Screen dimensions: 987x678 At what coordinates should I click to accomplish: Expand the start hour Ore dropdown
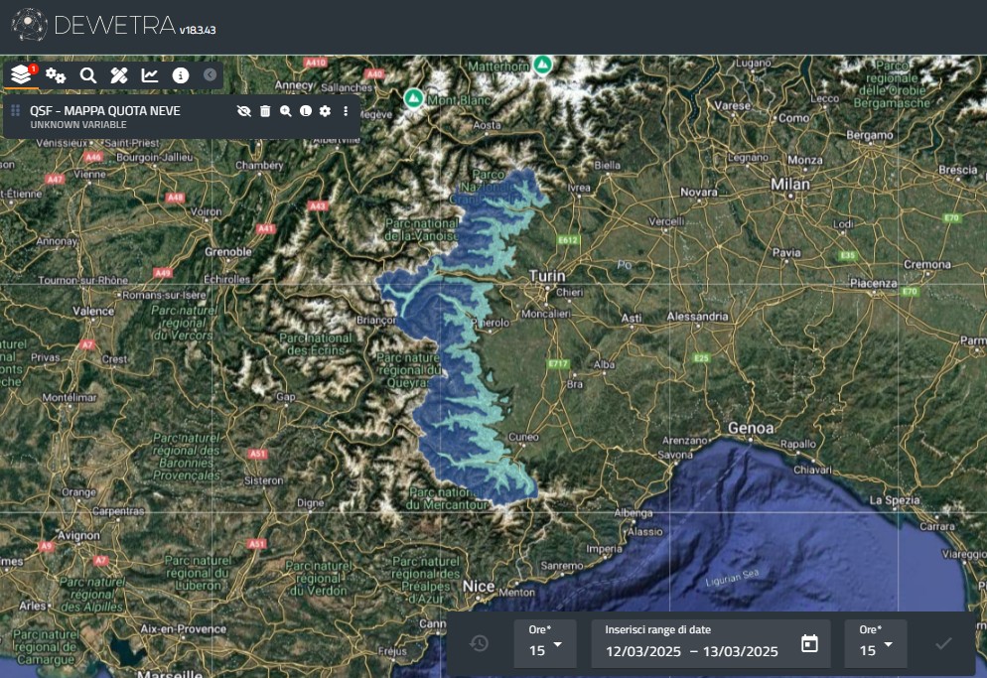(545, 644)
